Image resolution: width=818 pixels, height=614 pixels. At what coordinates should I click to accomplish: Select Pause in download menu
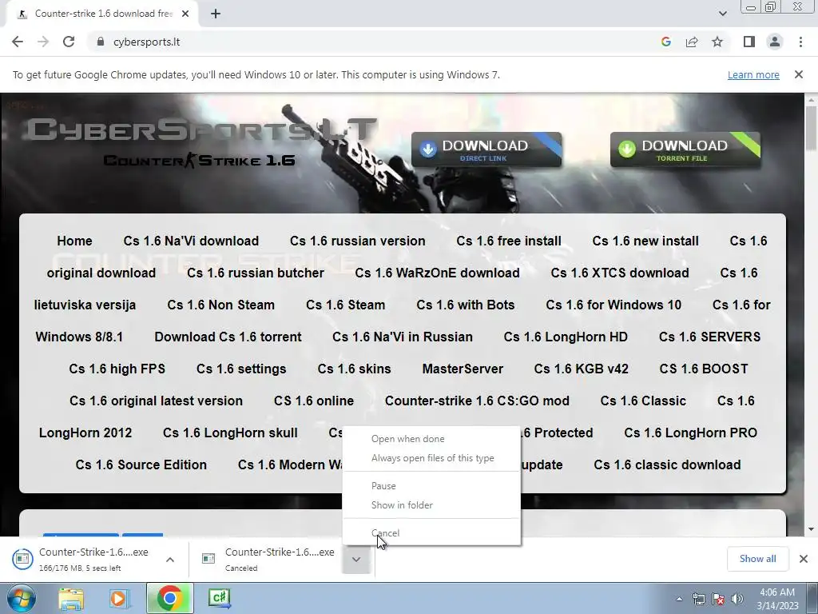pos(431,486)
